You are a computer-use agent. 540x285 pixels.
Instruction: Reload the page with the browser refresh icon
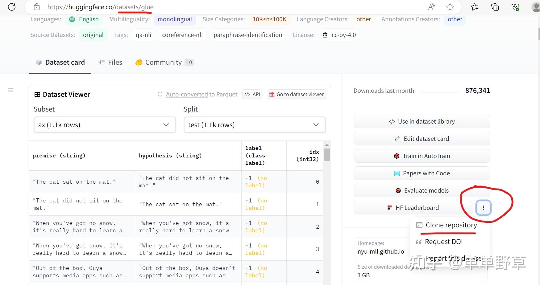(12, 7)
